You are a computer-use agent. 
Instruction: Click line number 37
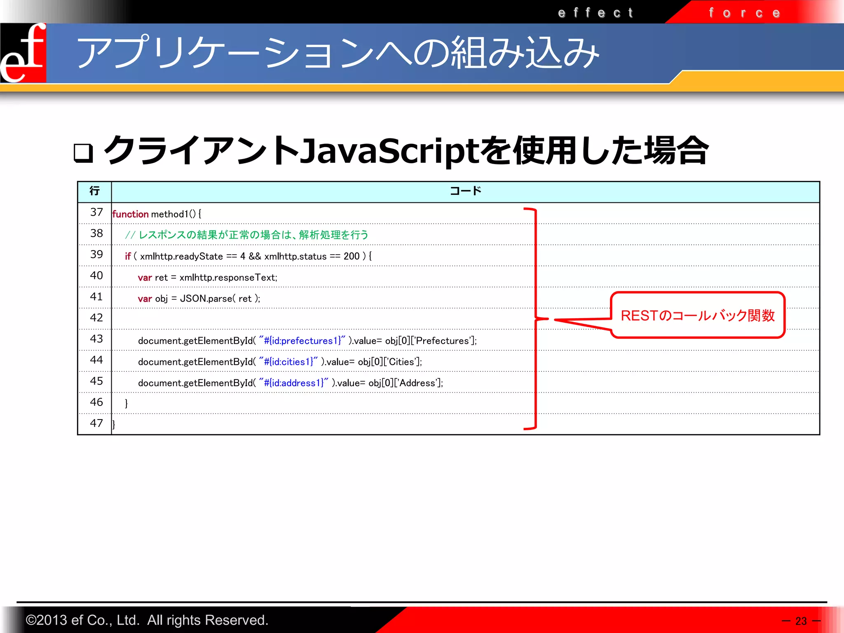96,212
